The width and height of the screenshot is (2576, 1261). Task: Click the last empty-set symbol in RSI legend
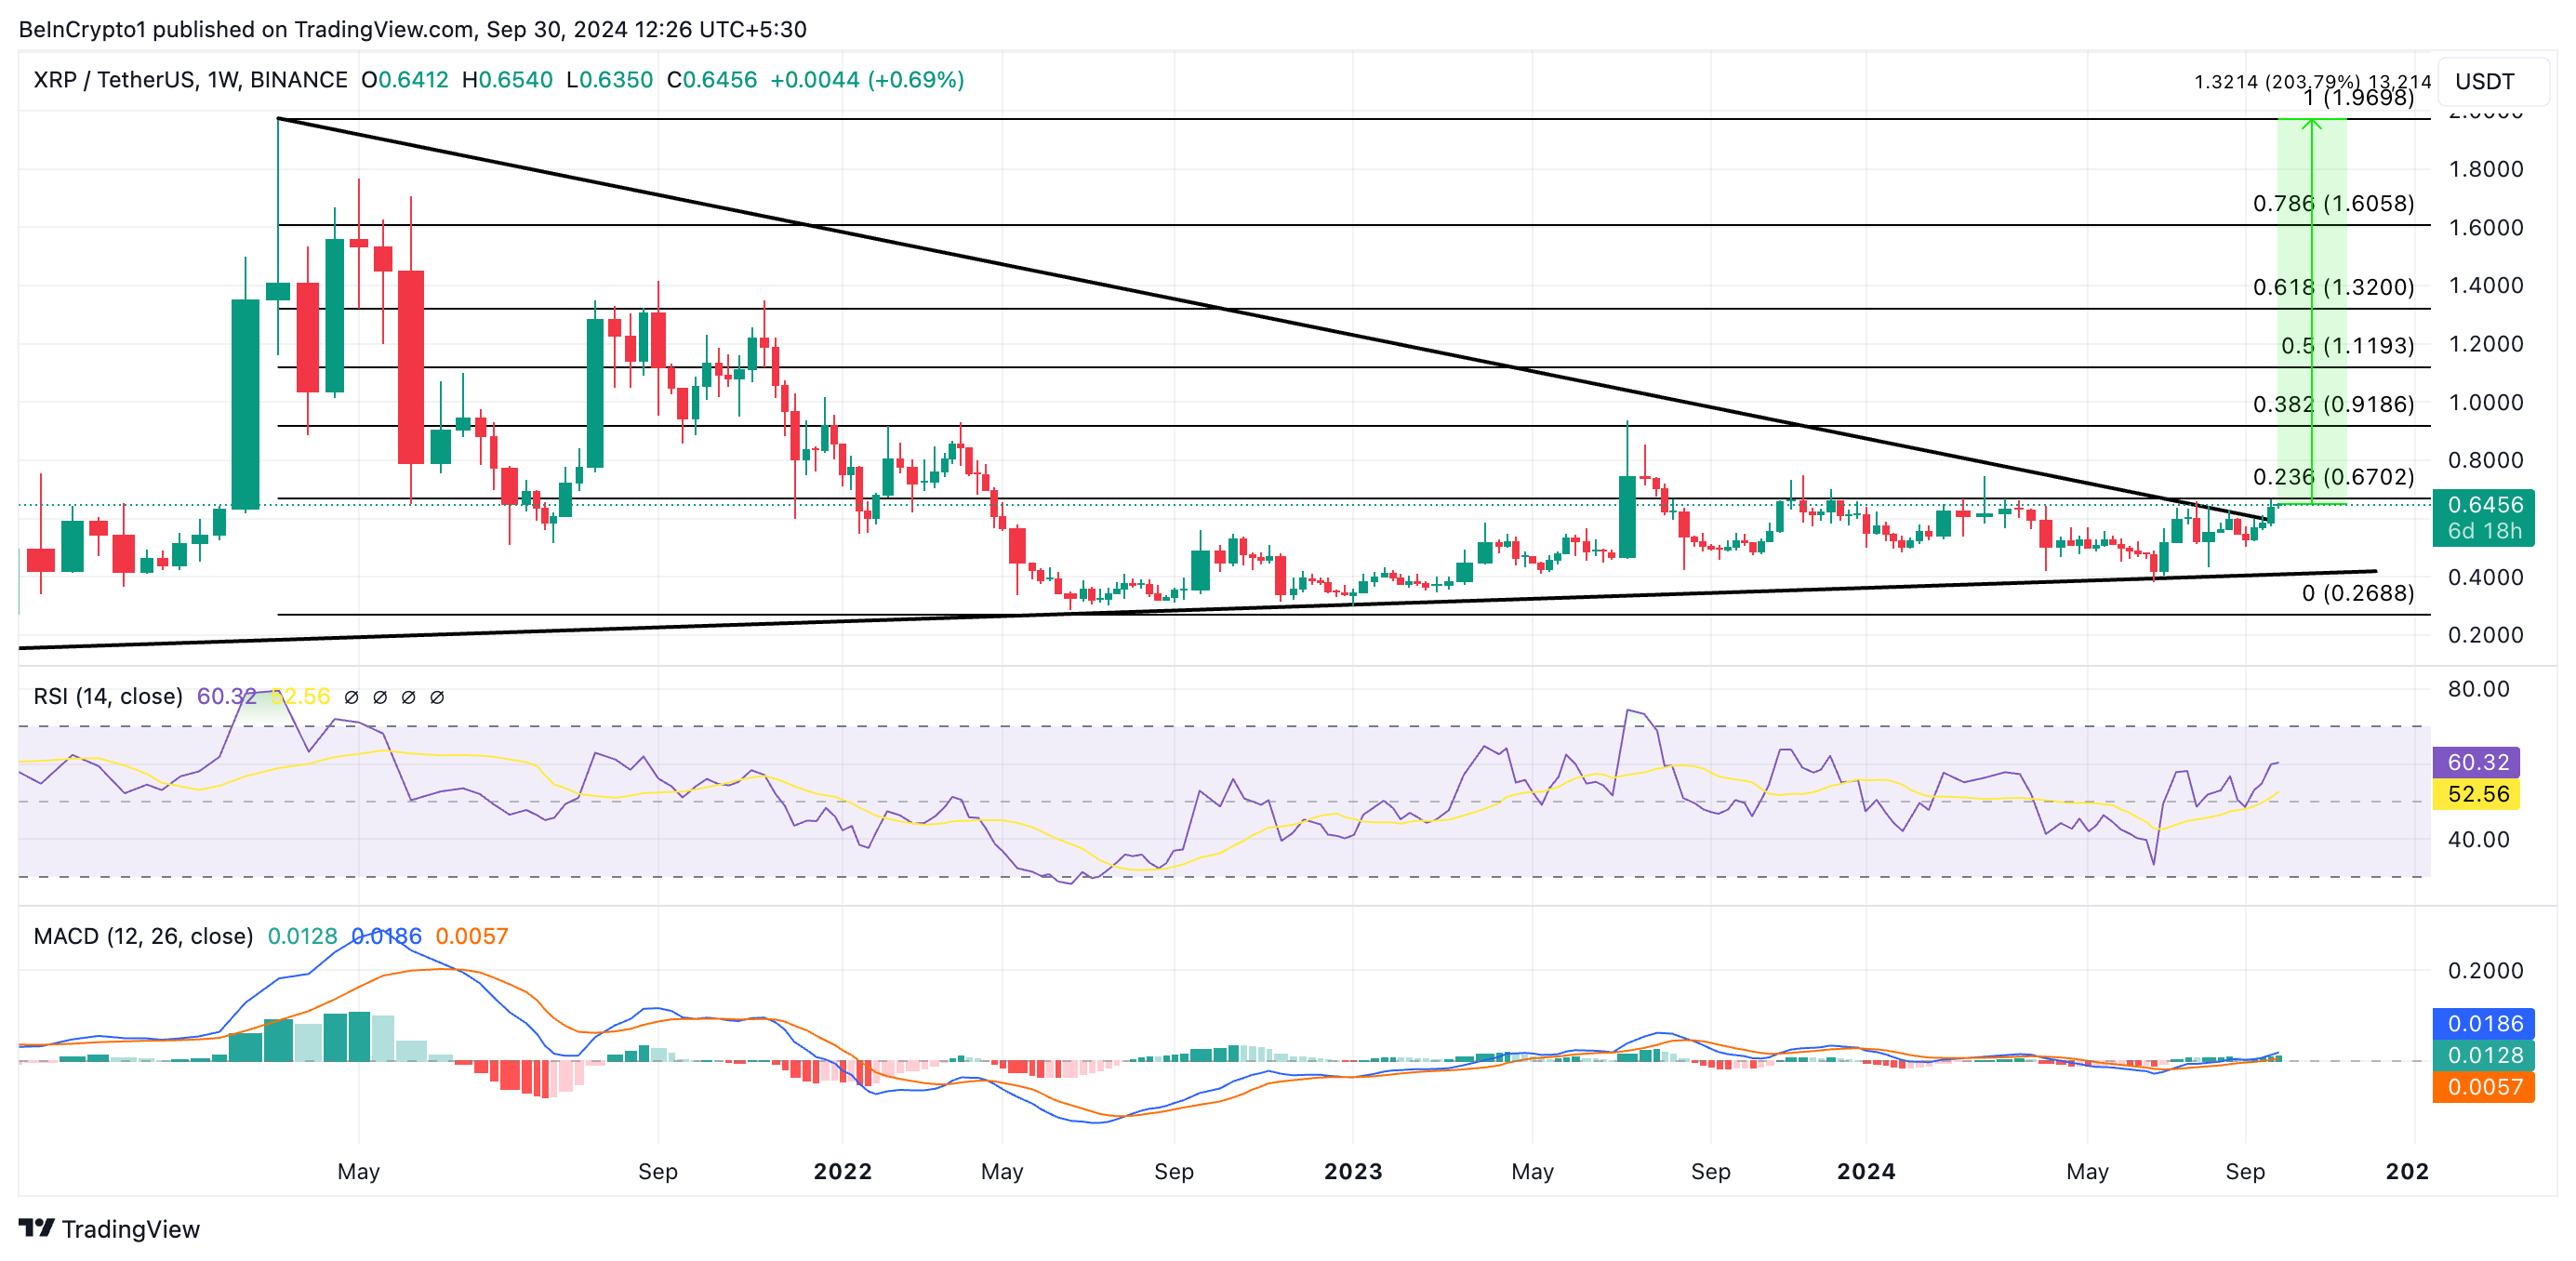click(437, 697)
